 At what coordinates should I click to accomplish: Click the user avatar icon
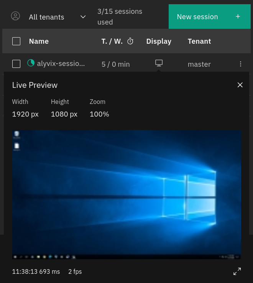point(15,16)
